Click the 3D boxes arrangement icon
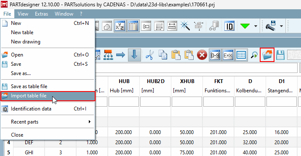Image resolution: width=301 pixels, height=156 pixels. 198,26
